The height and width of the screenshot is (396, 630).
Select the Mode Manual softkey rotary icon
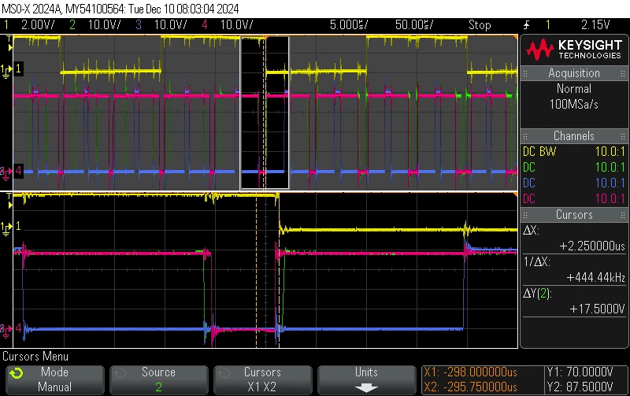point(17,373)
